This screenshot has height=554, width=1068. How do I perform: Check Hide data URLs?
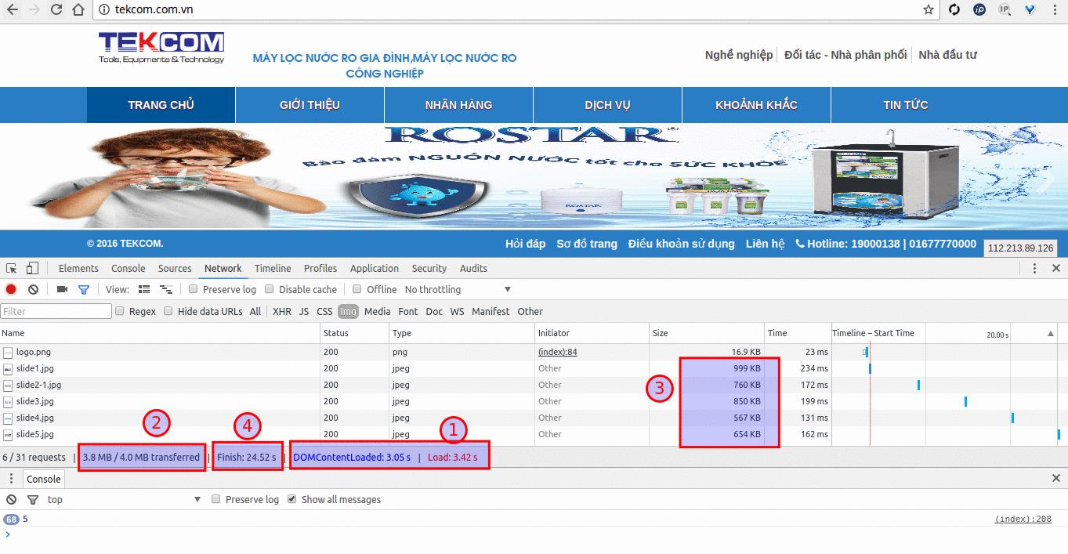(x=168, y=311)
